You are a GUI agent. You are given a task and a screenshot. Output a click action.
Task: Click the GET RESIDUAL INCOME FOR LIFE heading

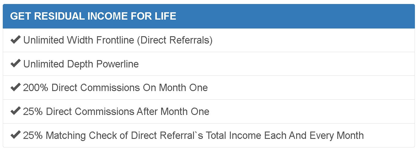pyautogui.click(x=93, y=16)
